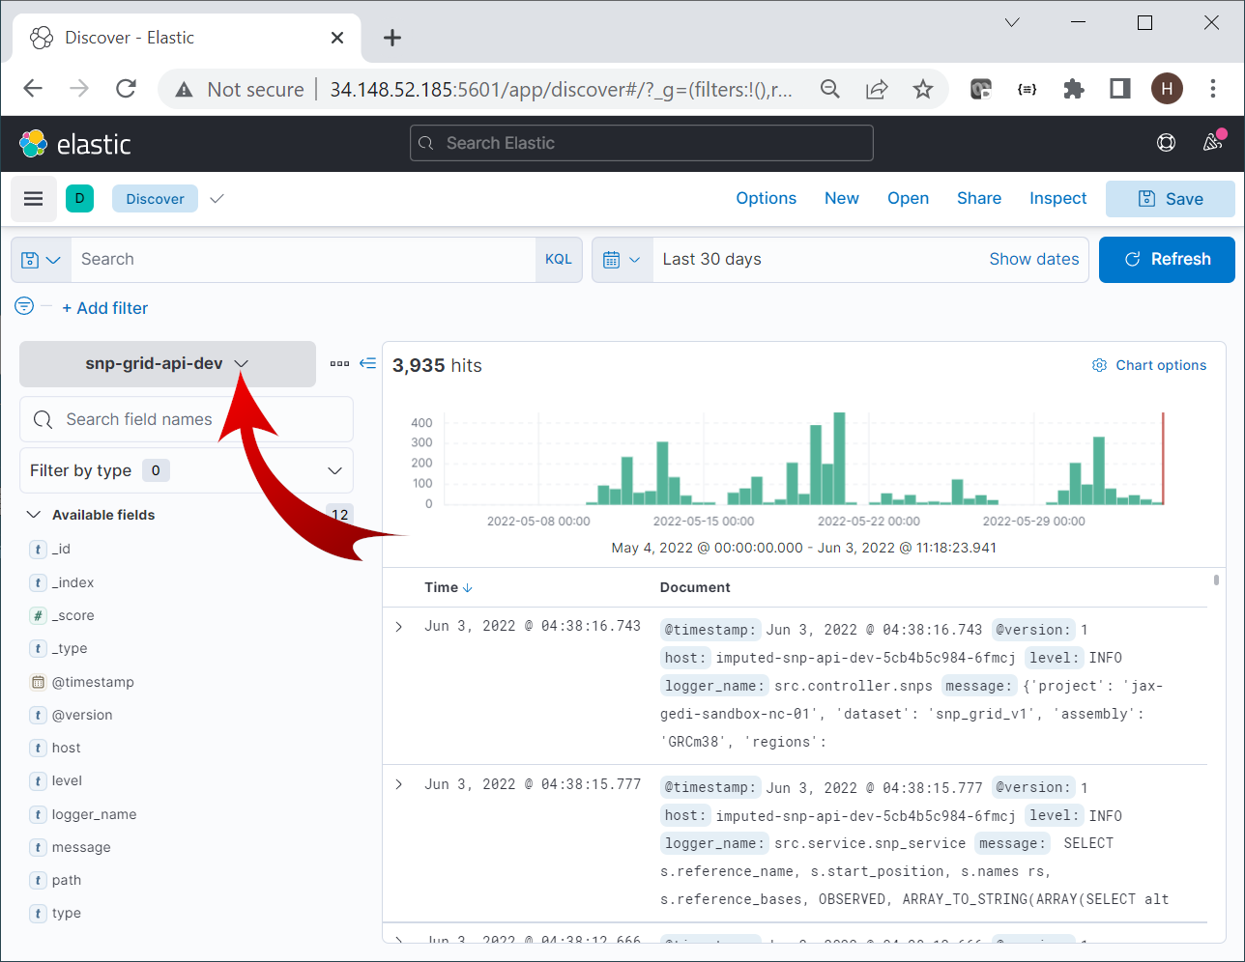The height and width of the screenshot is (962, 1245).
Task: Click the query Search input
Action: click(x=304, y=260)
